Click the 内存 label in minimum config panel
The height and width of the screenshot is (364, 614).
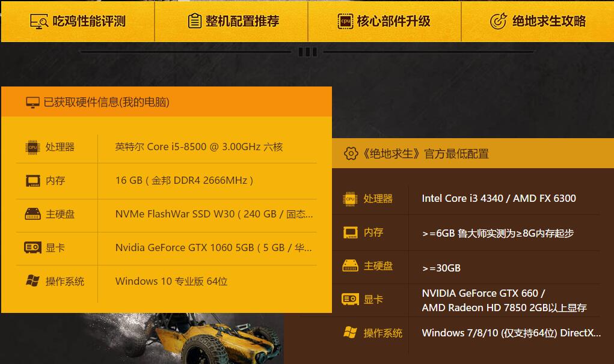click(x=373, y=232)
